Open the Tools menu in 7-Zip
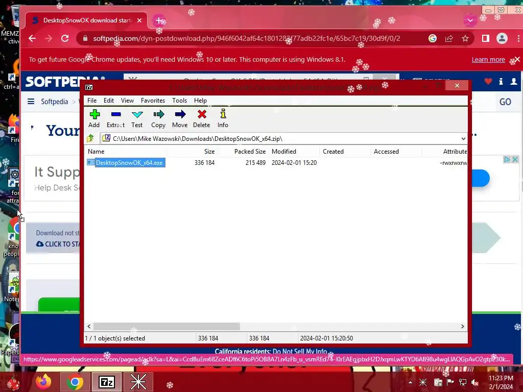 [179, 101]
